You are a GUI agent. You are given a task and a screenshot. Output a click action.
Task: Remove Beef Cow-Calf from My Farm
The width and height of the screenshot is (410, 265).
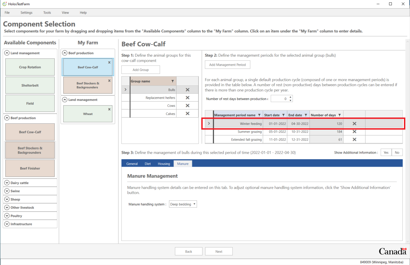109,62
